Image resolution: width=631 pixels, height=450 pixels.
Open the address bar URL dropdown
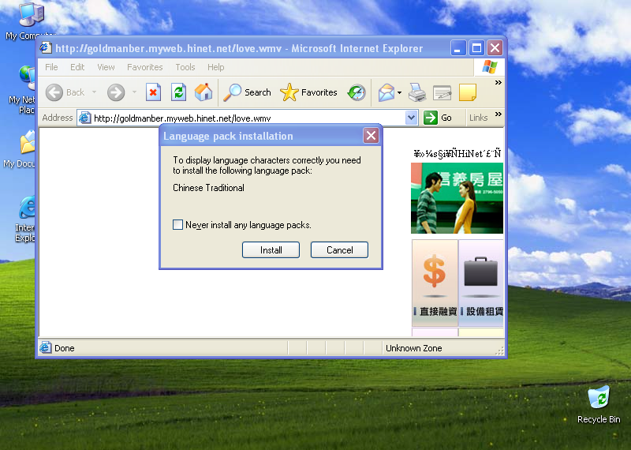coord(411,118)
